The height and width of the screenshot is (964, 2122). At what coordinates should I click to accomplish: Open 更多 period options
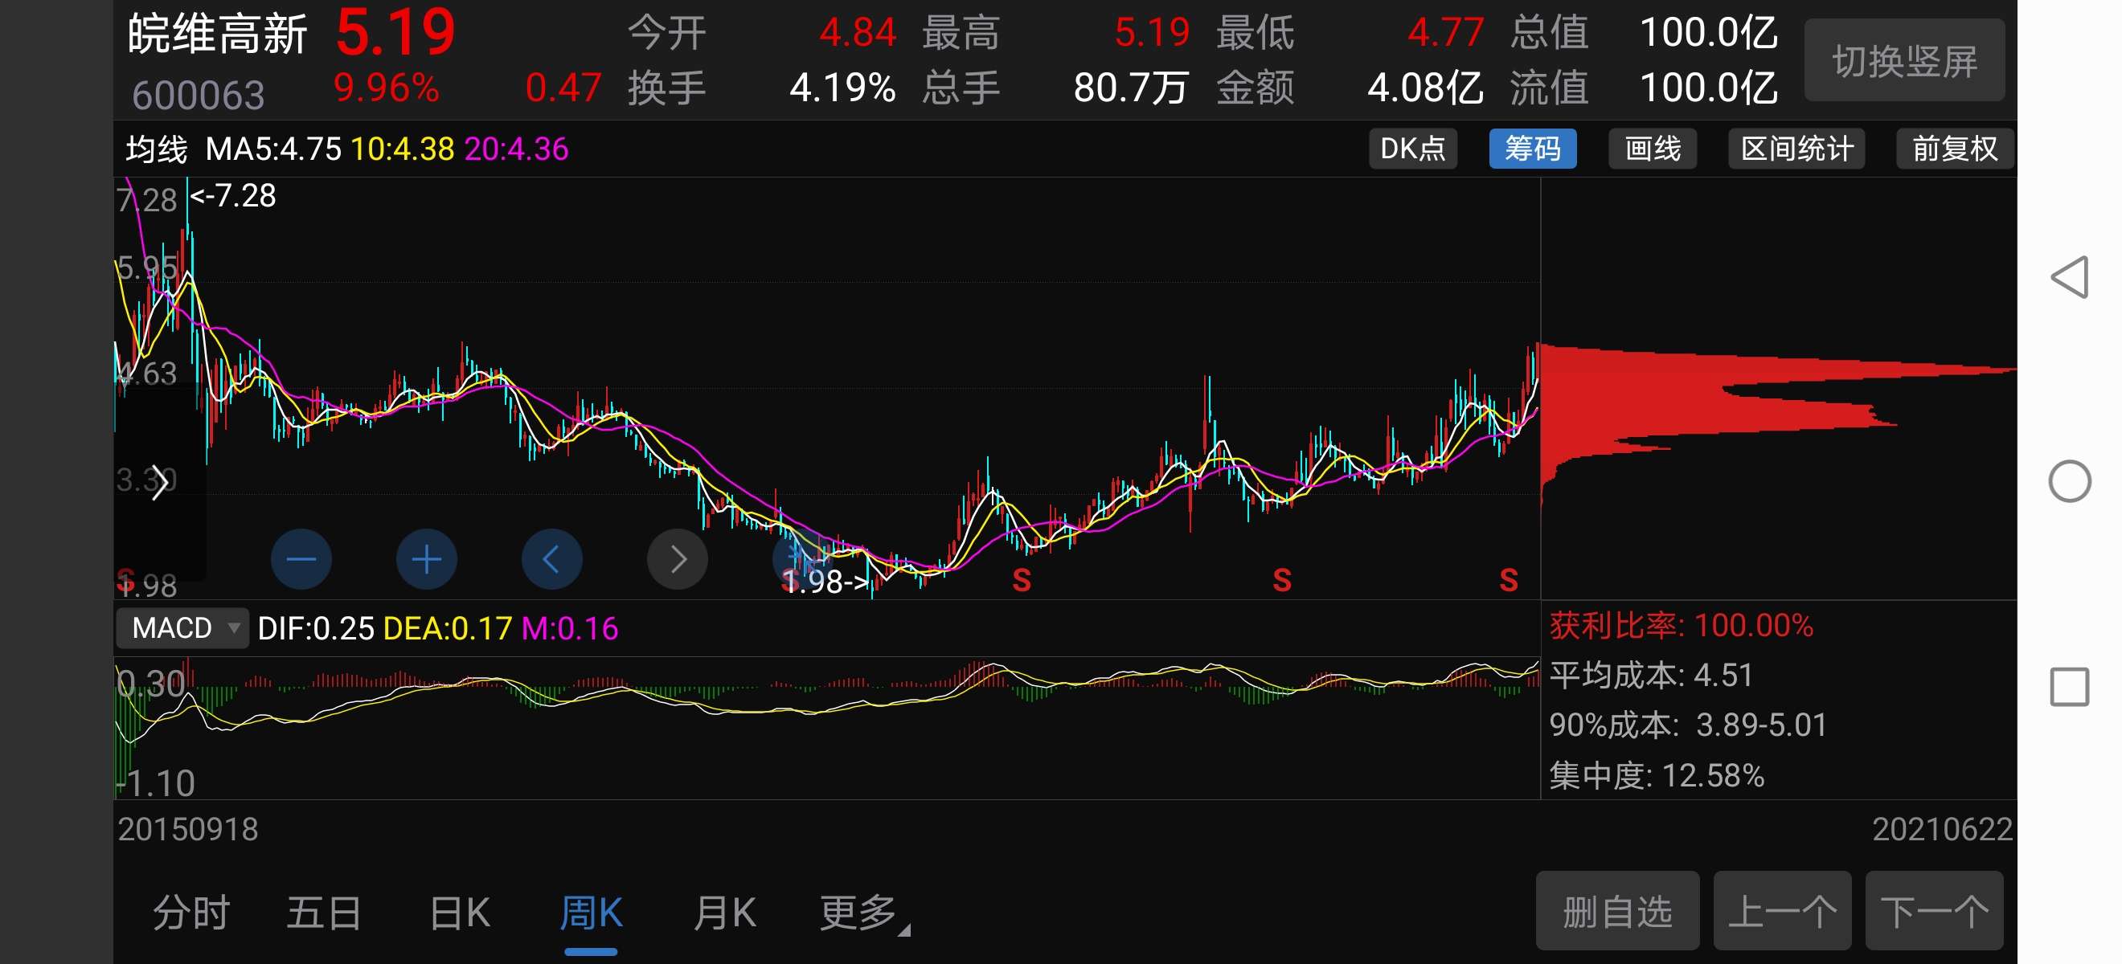point(863,913)
